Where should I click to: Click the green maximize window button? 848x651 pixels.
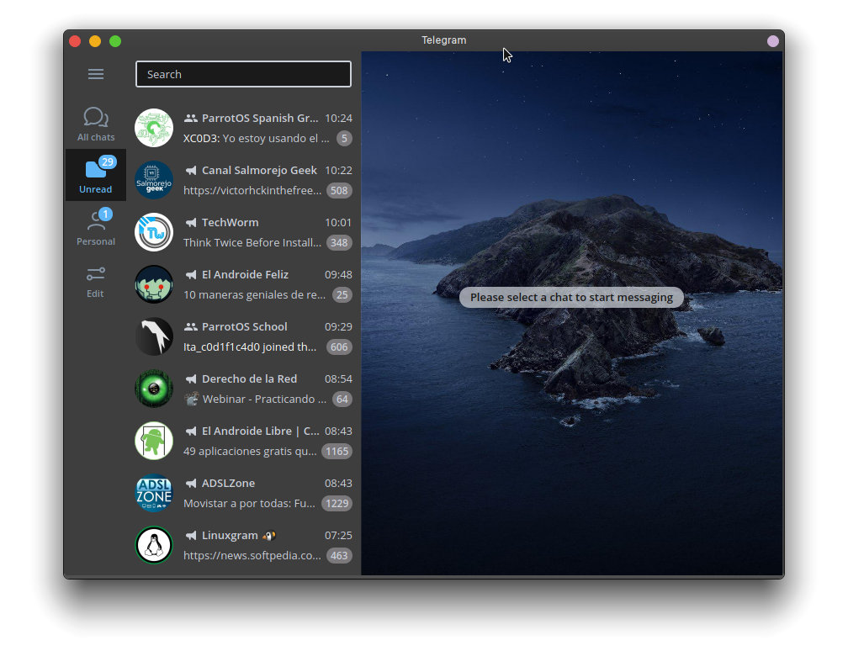pyautogui.click(x=115, y=41)
